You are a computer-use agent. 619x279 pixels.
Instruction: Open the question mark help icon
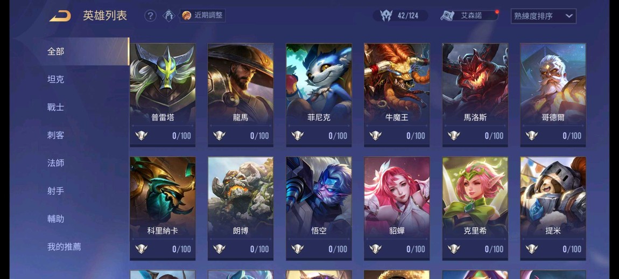click(150, 16)
